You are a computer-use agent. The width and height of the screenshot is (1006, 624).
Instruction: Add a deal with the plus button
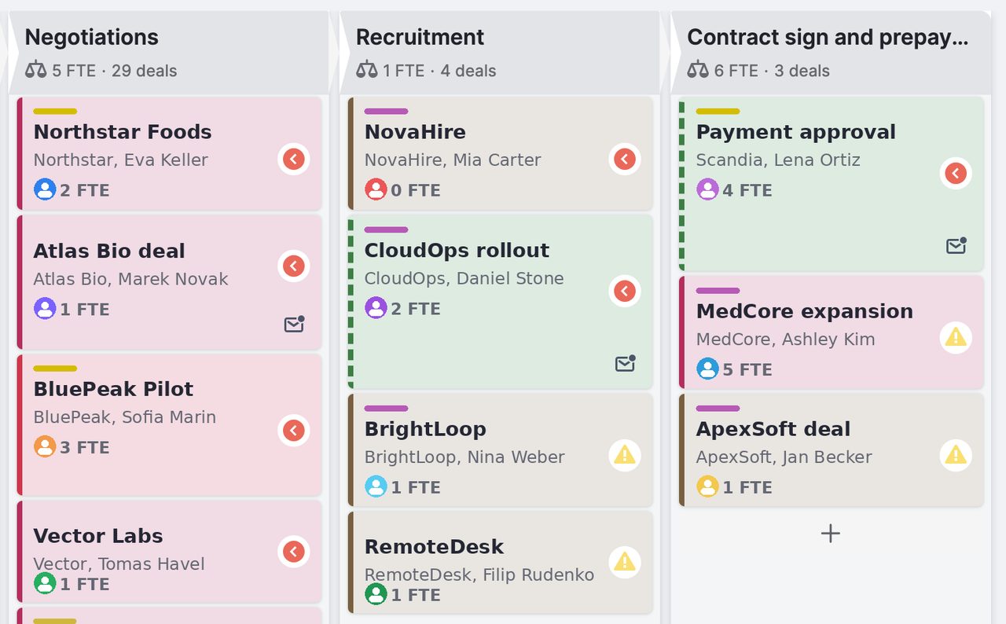coord(831,534)
